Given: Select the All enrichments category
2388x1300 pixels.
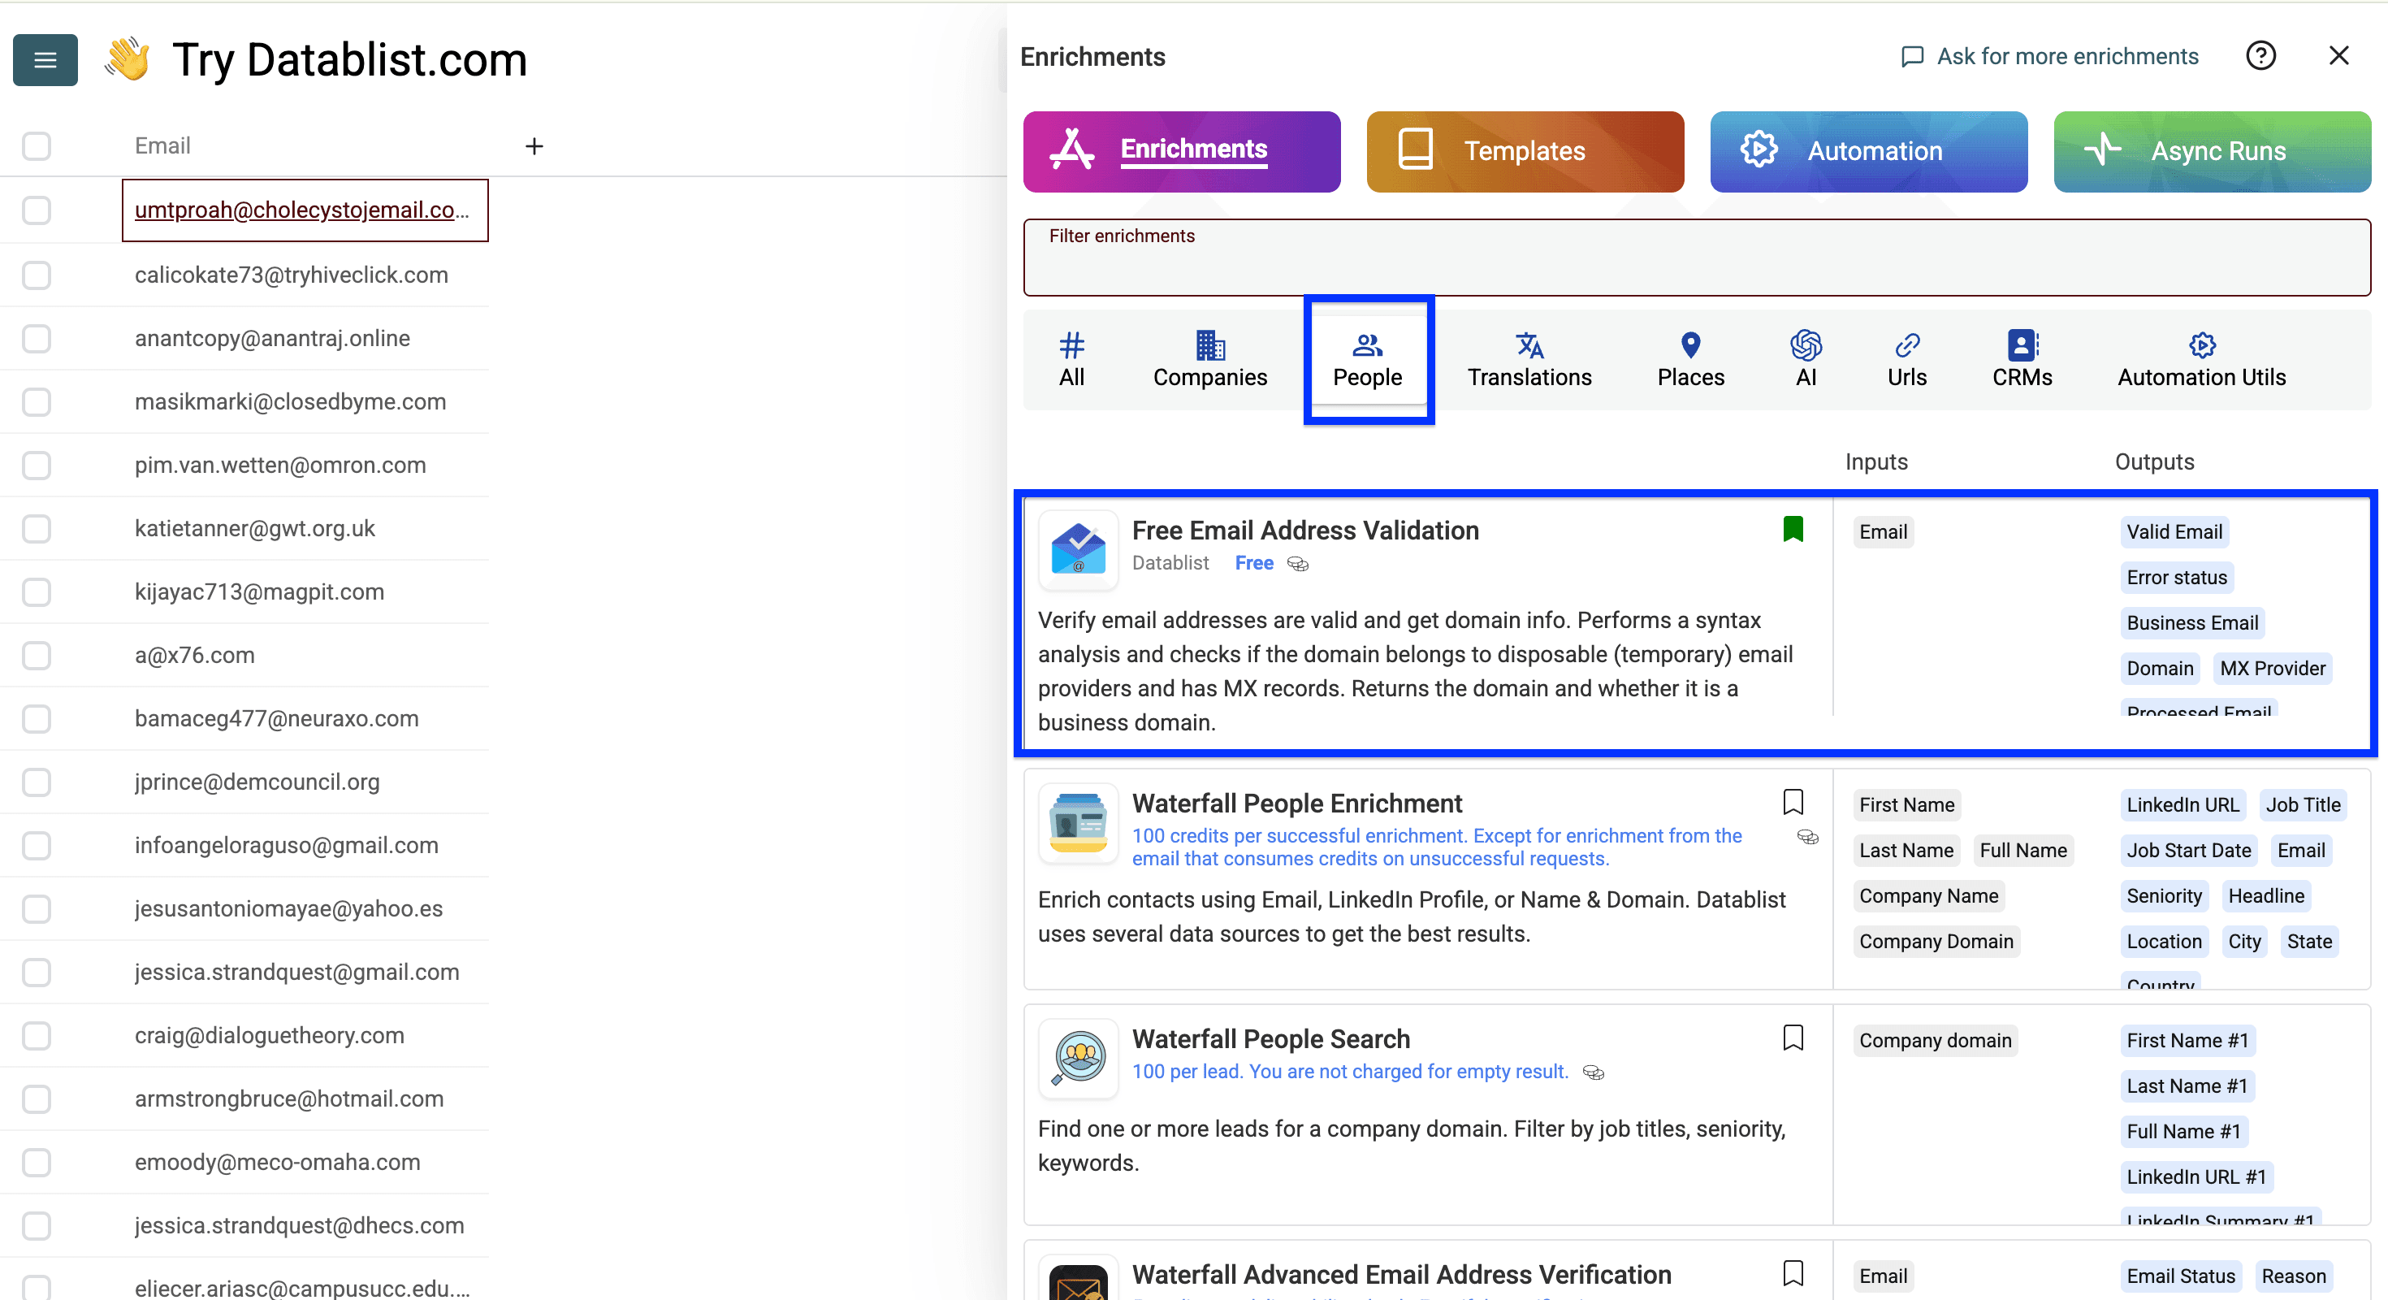Looking at the screenshot, I should coord(1072,360).
